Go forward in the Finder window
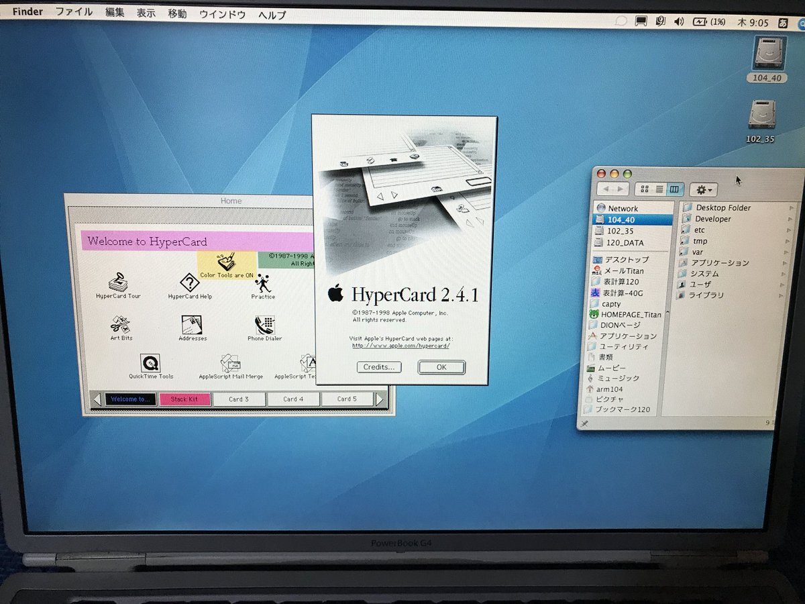This screenshot has width=805, height=604. coord(621,189)
